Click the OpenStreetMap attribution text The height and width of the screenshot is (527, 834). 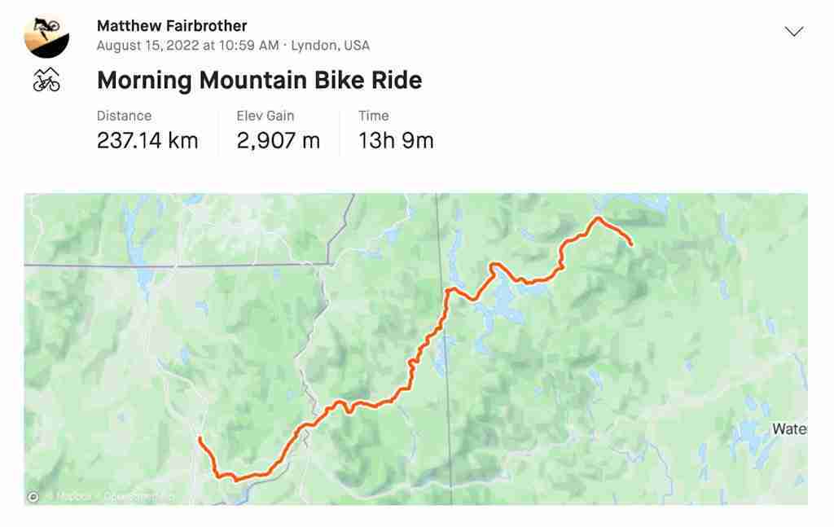137,497
